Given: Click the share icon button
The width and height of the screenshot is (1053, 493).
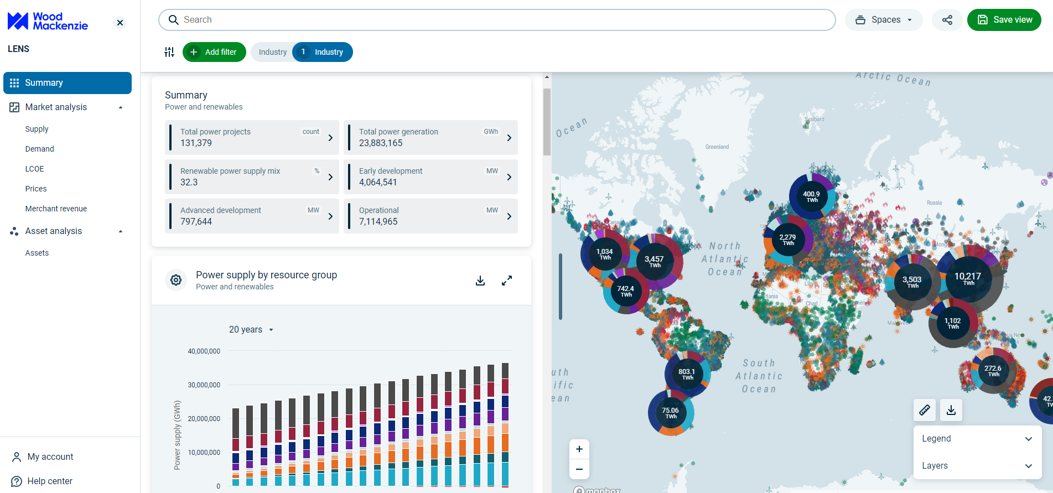Looking at the screenshot, I should pyautogui.click(x=947, y=20).
